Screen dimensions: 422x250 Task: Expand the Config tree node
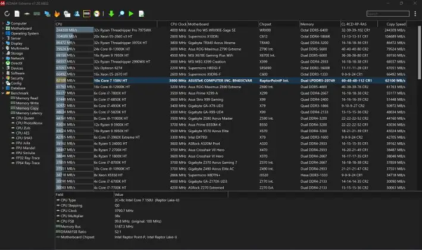pyautogui.click(x=3, y=83)
